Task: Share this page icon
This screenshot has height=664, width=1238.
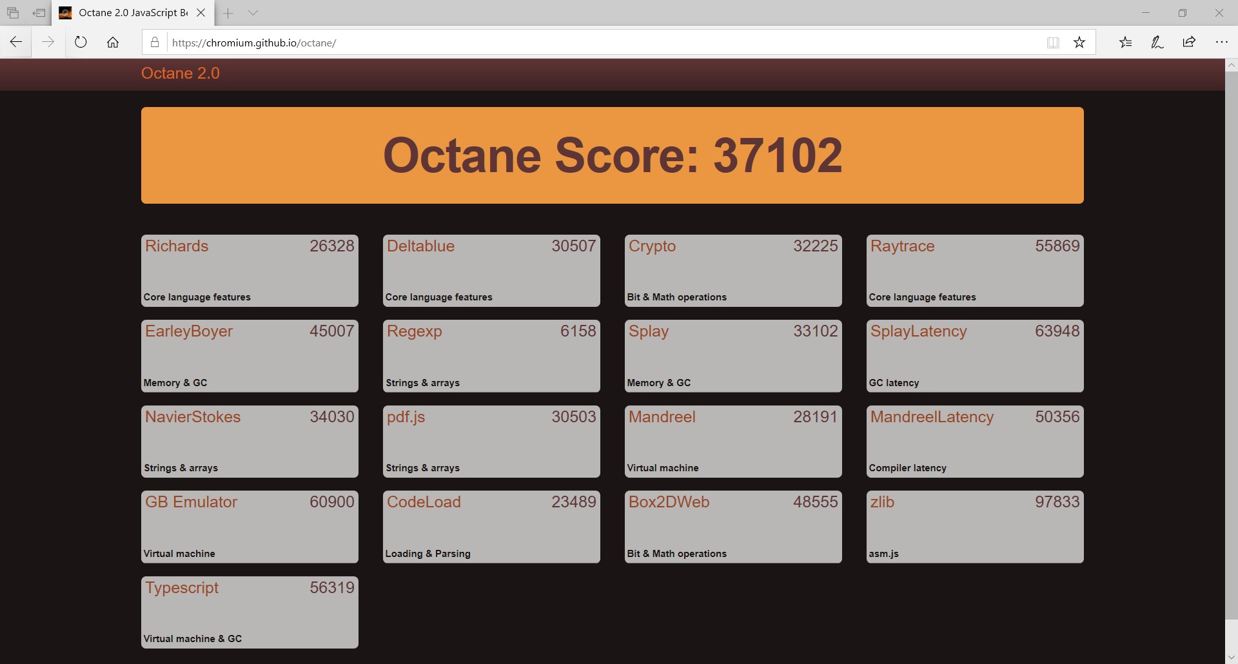Action: point(1190,43)
